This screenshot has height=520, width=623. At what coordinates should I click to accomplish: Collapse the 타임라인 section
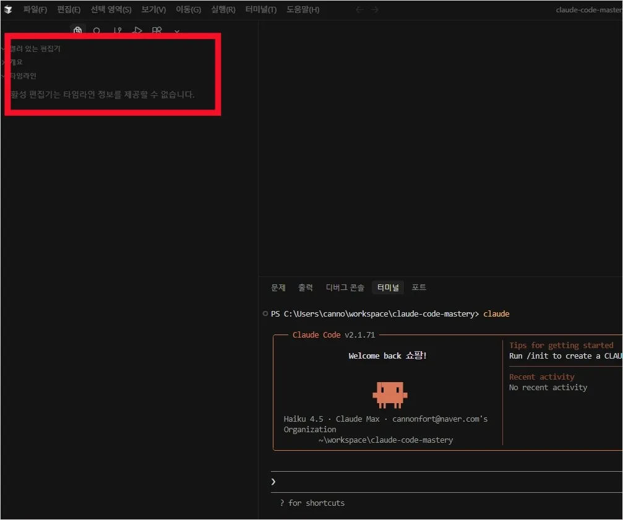[x=22, y=75]
